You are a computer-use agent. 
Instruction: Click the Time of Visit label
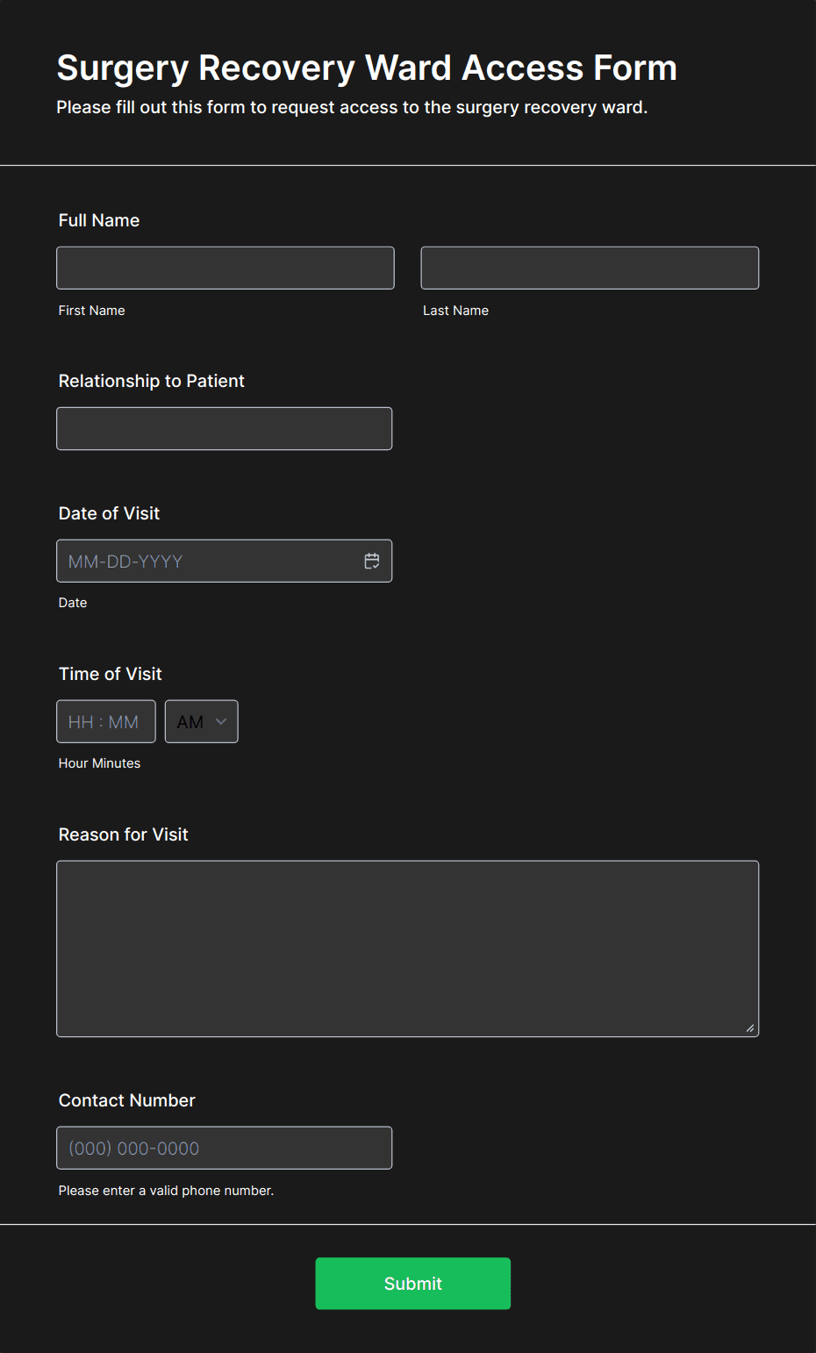pos(111,674)
